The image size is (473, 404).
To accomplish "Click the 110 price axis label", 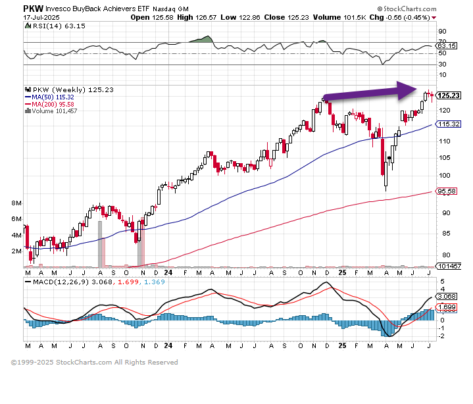I will click(445, 141).
